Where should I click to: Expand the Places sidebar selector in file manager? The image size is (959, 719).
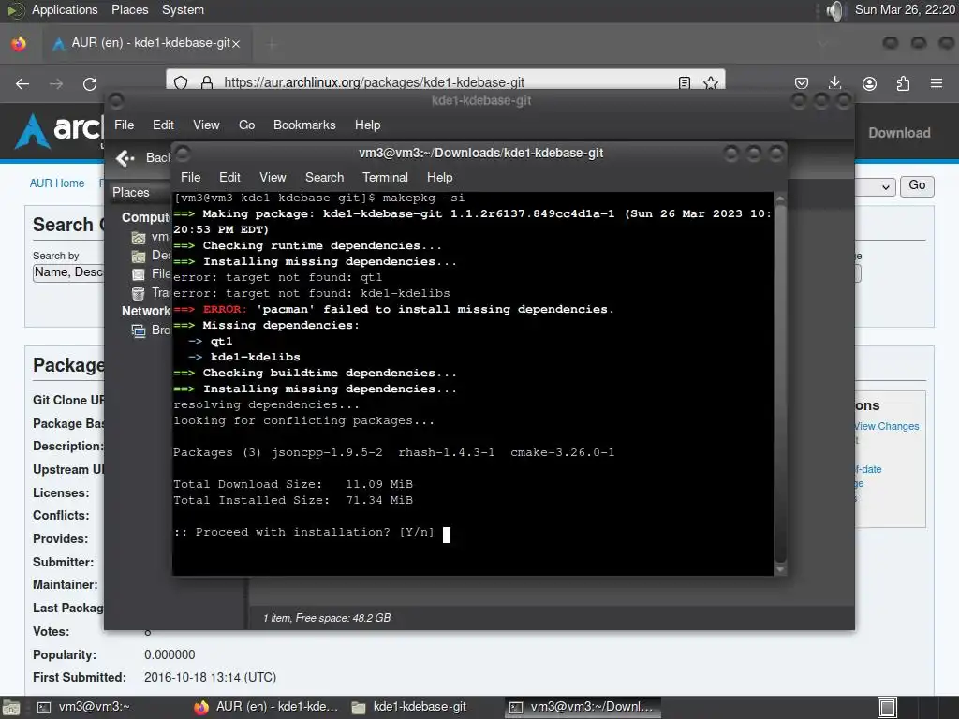[x=140, y=192]
